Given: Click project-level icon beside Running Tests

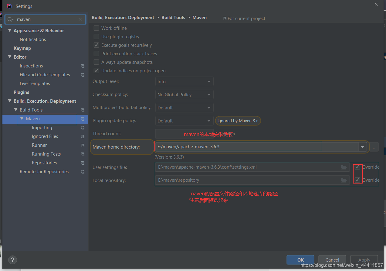Looking at the screenshot, I should [x=83, y=154].
